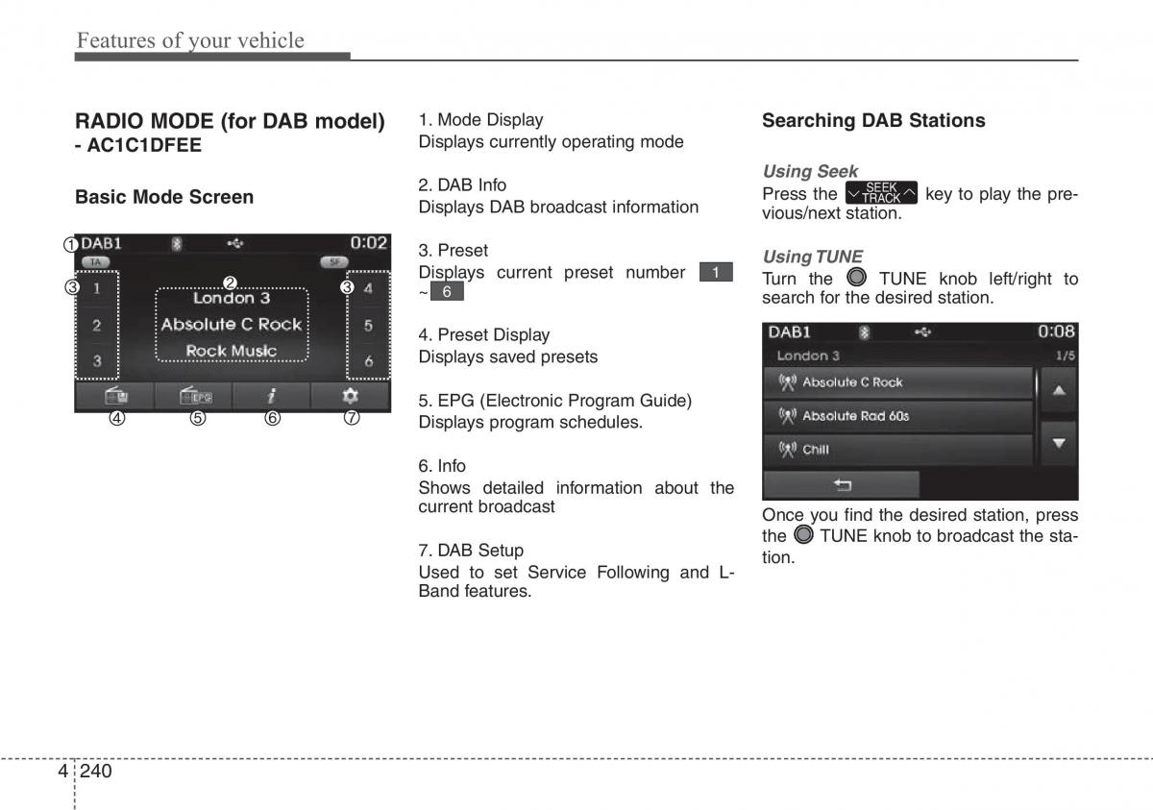
Task: Click the 1/5 page indicator
Action: point(1065,356)
